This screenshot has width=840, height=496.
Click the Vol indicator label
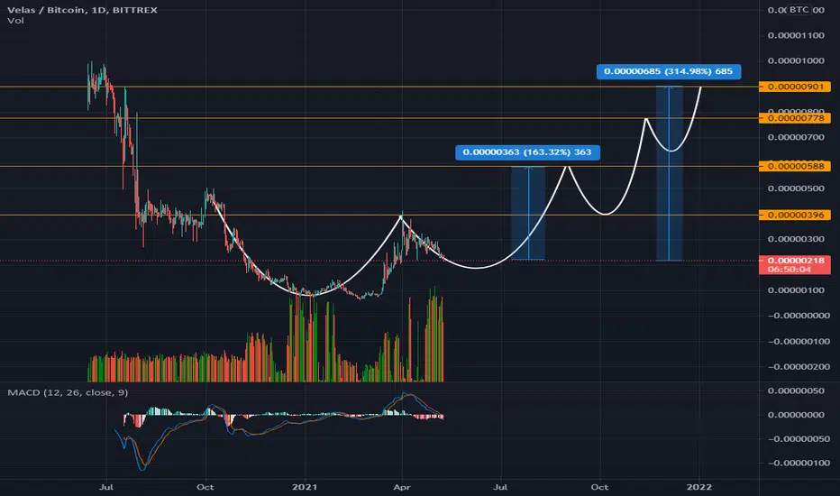pyautogui.click(x=15, y=21)
